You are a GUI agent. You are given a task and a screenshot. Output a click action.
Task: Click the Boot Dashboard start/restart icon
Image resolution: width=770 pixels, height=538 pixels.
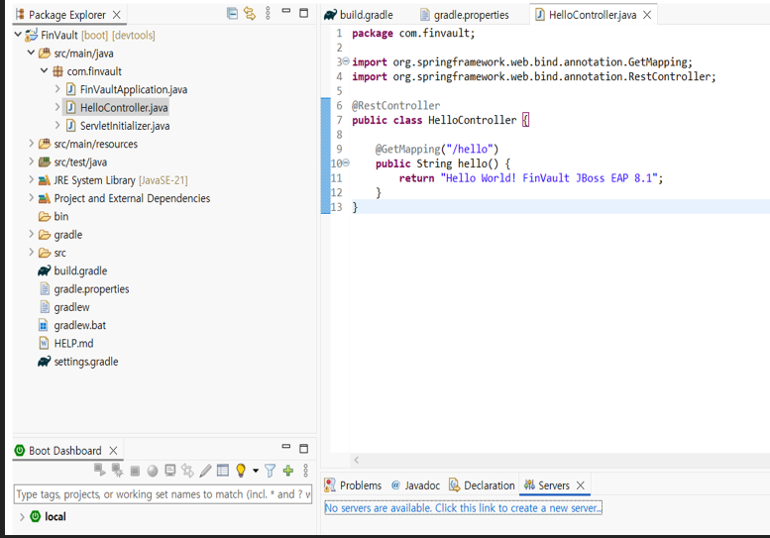click(x=100, y=470)
